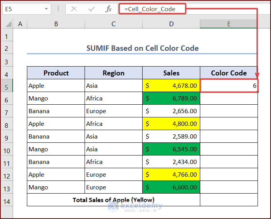The width and height of the screenshot is (271, 219).
Task: Select column B header
Action: click(56, 24)
